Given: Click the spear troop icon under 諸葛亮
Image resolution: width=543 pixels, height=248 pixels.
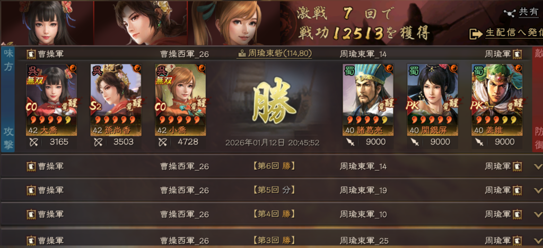Looking at the screenshot, I should tap(350, 142).
